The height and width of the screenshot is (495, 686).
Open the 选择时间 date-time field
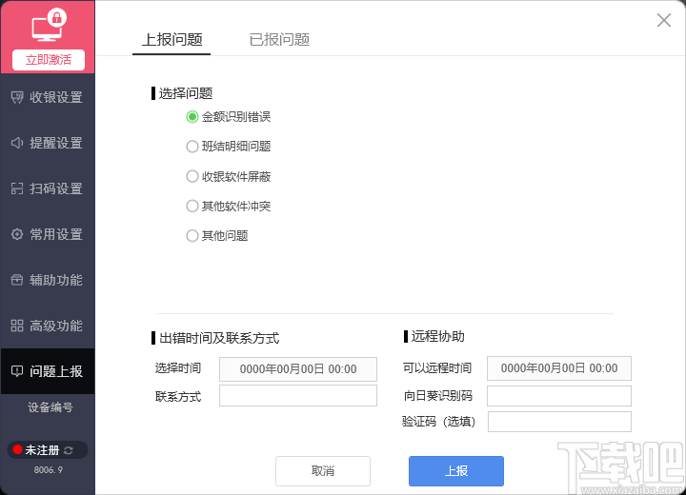(298, 369)
